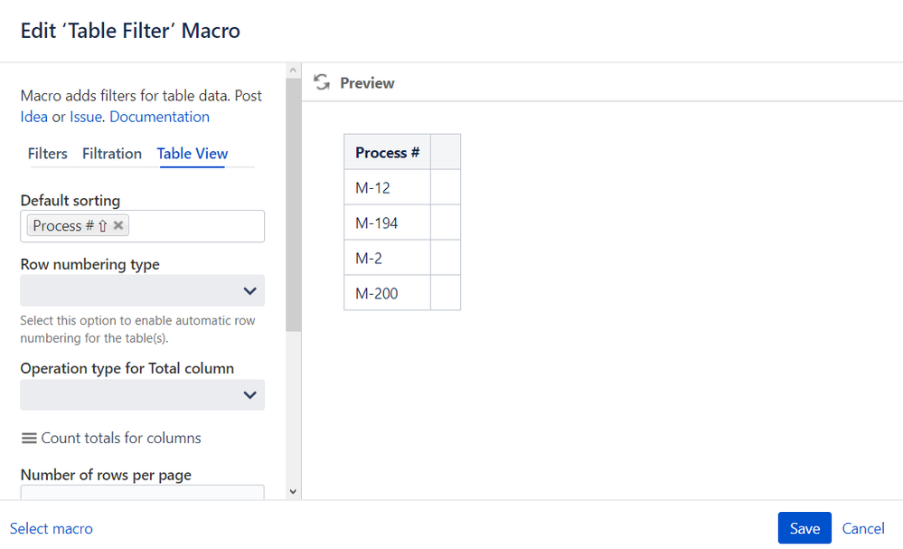The height and width of the screenshot is (549, 903).
Task: Save the Table Filter macro
Action: 804,528
